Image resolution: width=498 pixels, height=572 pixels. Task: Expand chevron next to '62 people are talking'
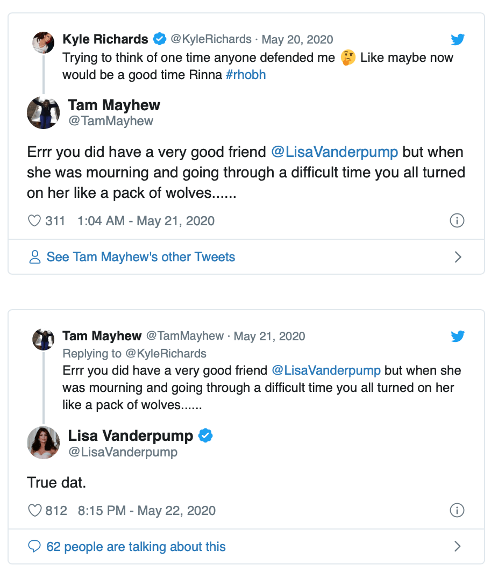coord(458,547)
